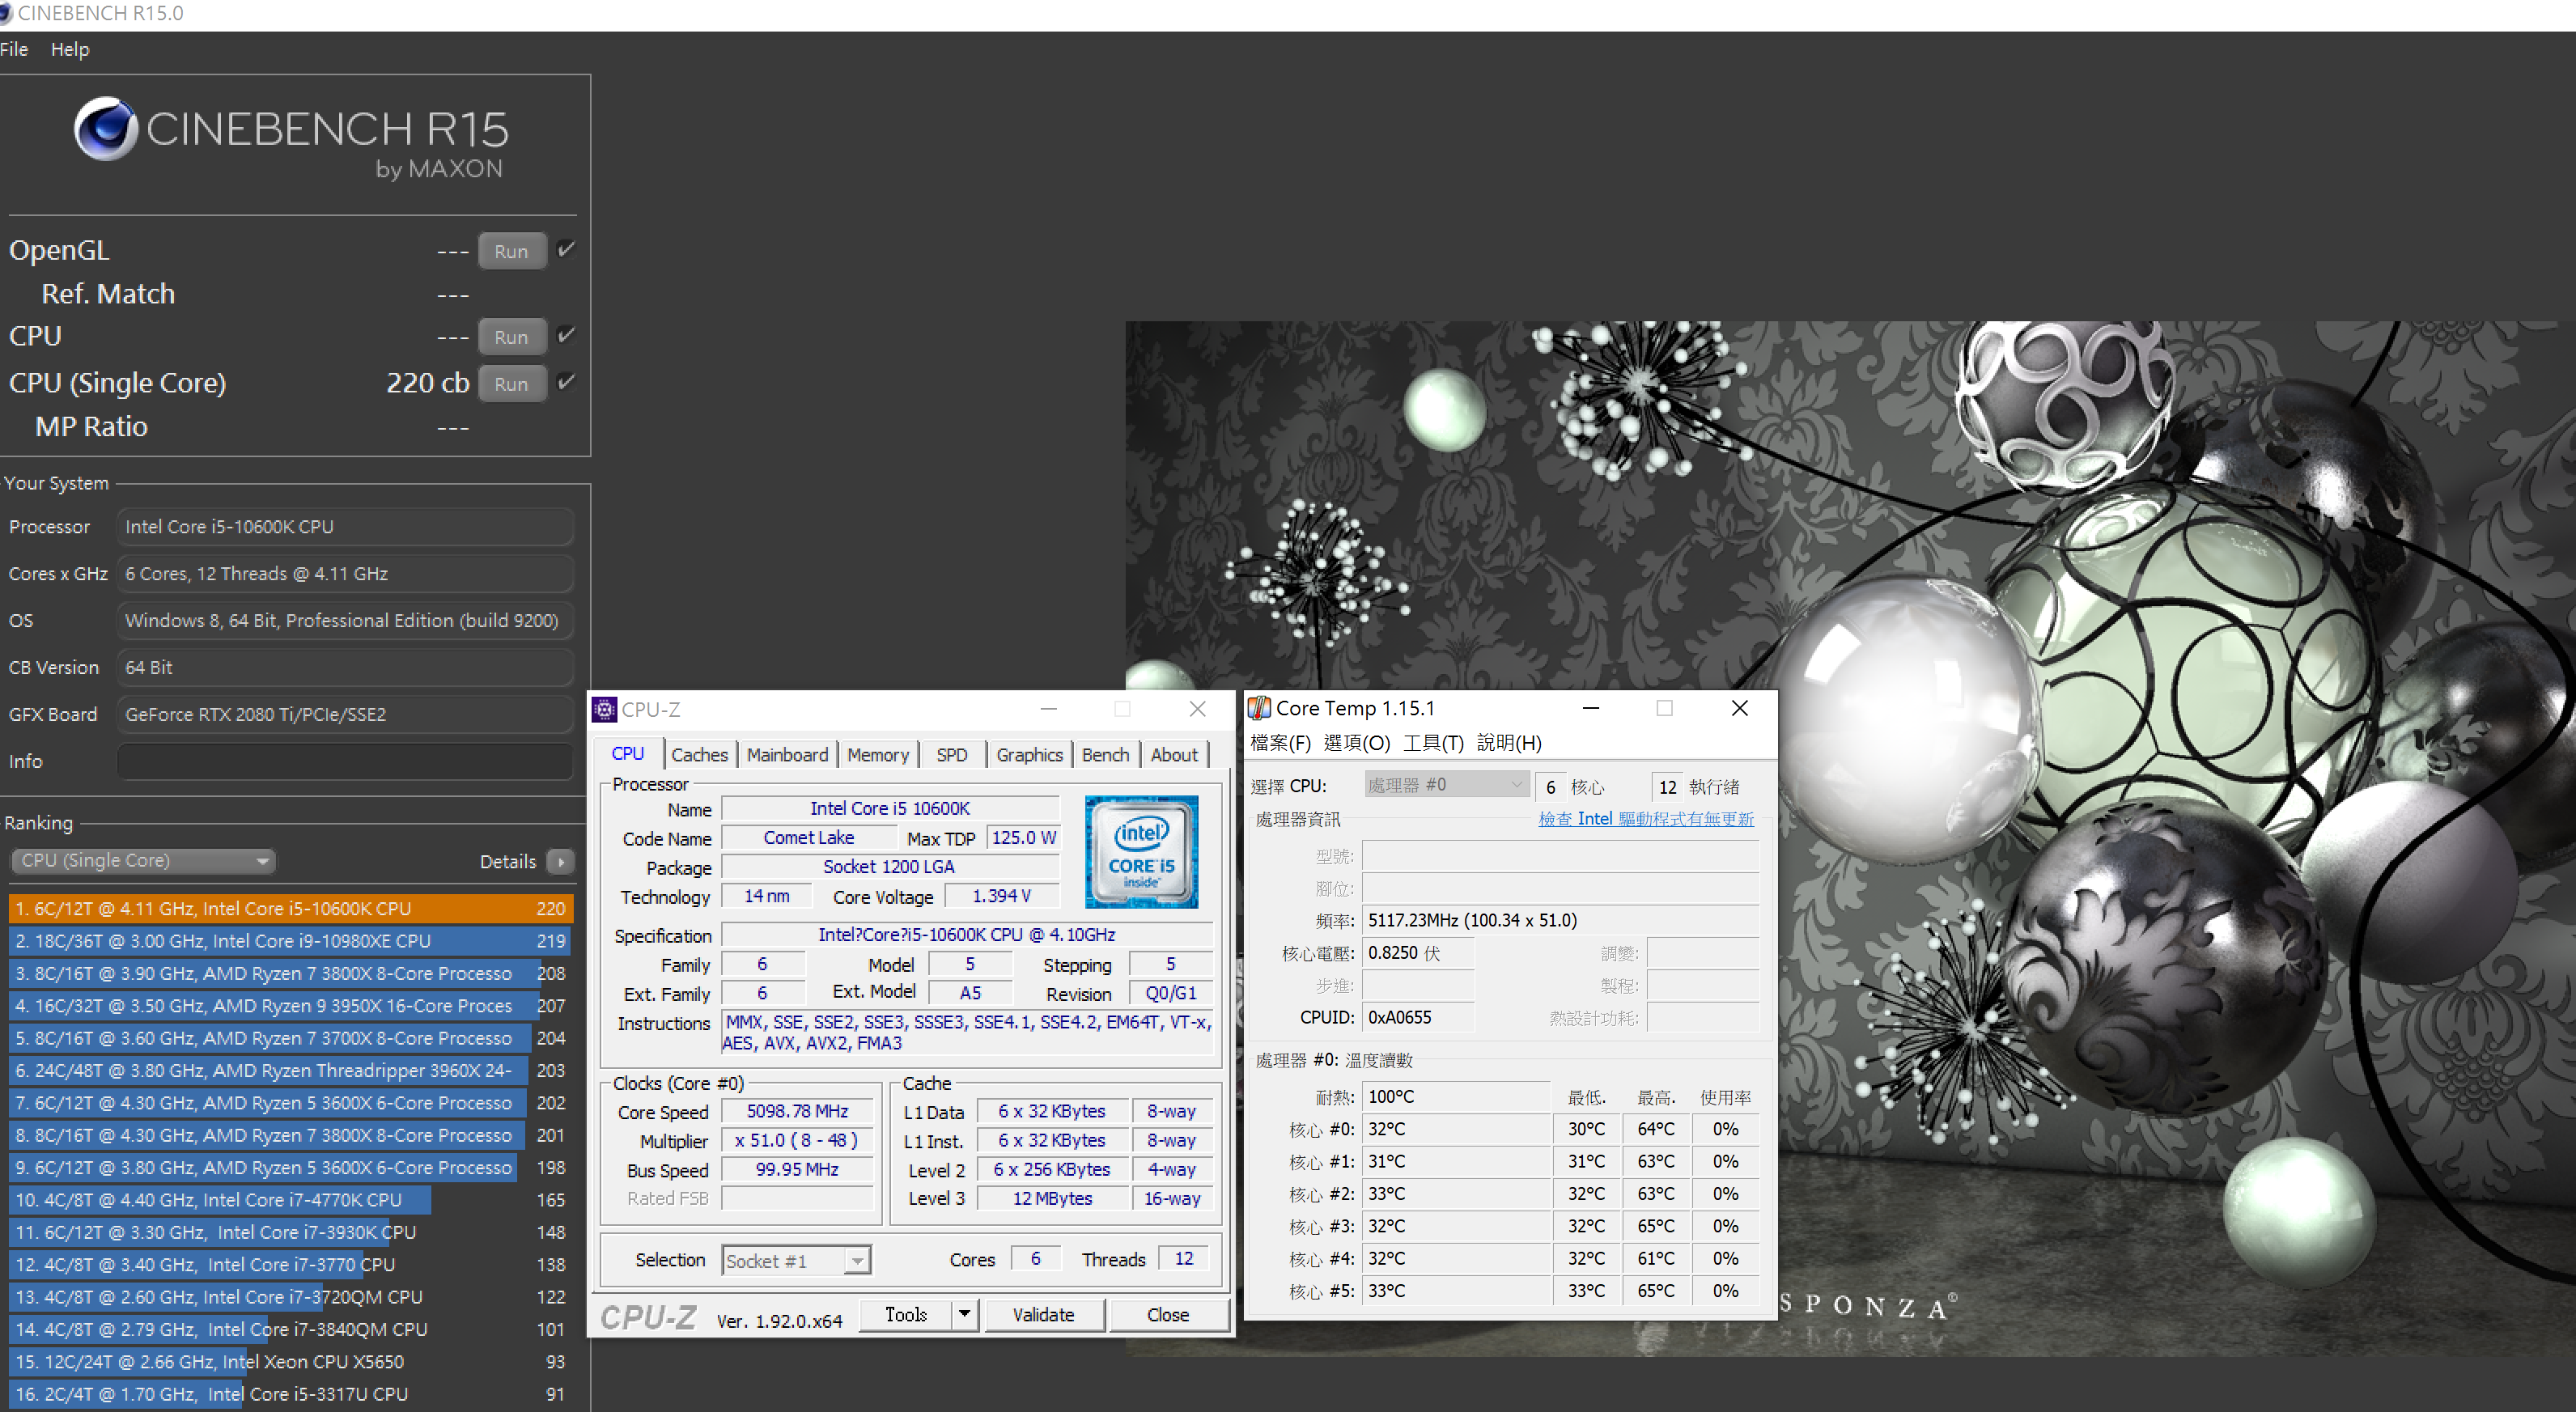2576x1412 pixels.
Task: Open Core Temp 工具(T) menu
Action: [x=1433, y=743]
